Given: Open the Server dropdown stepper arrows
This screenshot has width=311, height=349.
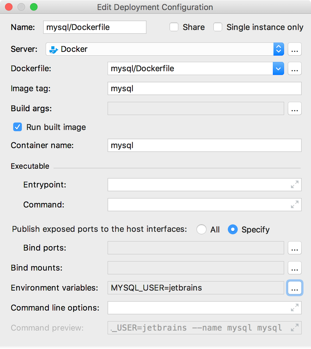Looking at the screenshot, I should tap(278, 49).
